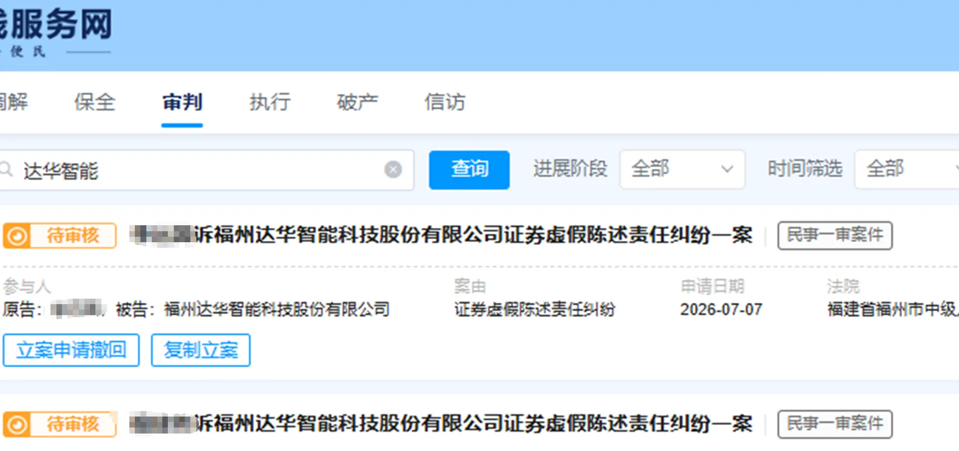
Task: Switch to the 执行 tab
Action: point(270,102)
